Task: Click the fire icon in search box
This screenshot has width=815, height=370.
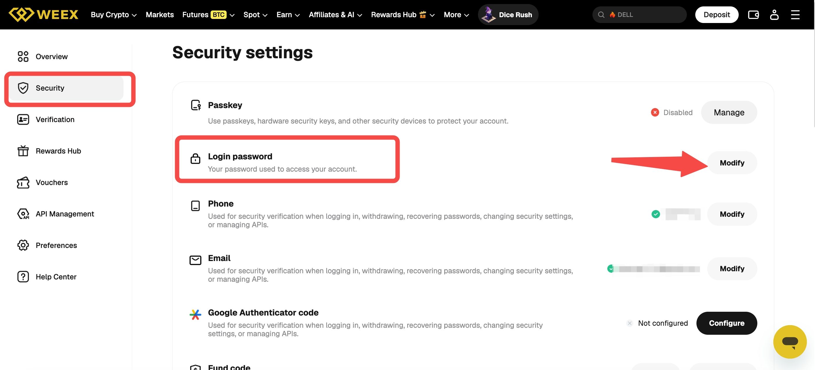Action: [x=613, y=15]
